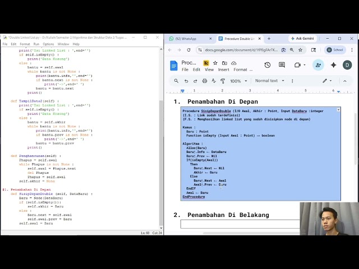This screenshot has height=269, width=359.
Task: Open Gemini sparkle icon in Docs
Action: click(x=333, y=65)
